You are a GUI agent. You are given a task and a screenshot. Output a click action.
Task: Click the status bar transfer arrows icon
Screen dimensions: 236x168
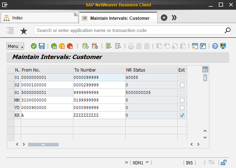coord(212,162)
